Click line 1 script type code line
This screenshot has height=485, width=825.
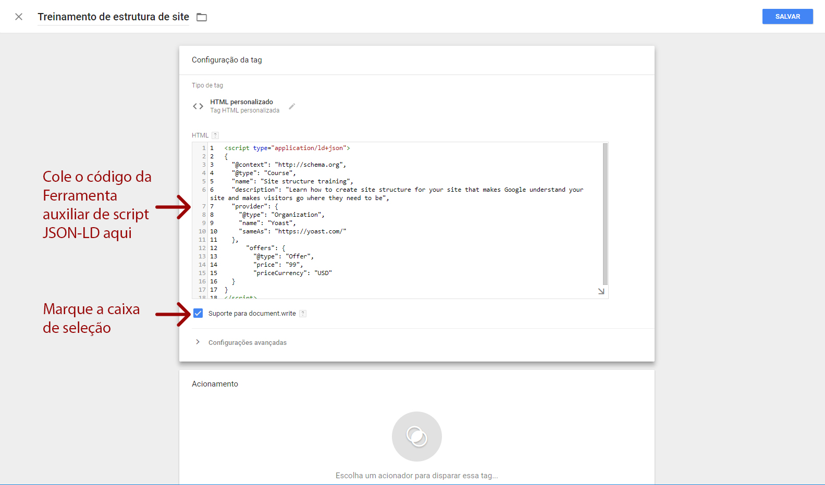click(287, 148)
